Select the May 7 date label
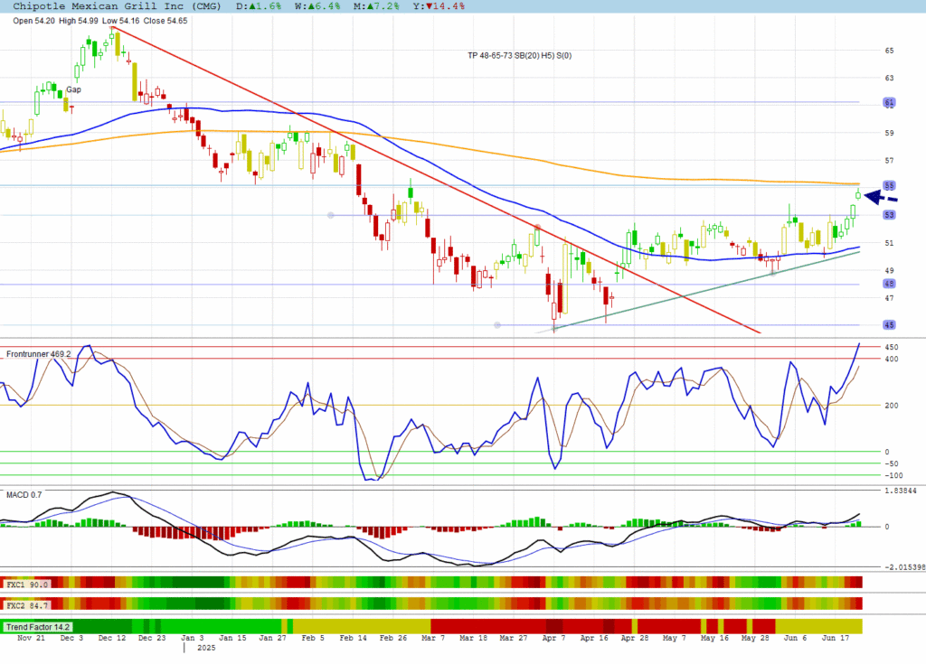 coord(675,638)
